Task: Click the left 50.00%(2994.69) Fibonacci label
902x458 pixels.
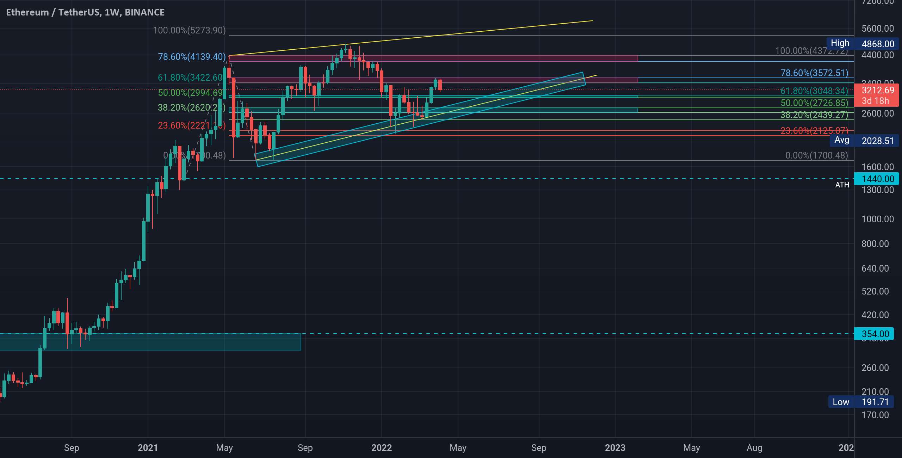Action: [191, 93]
